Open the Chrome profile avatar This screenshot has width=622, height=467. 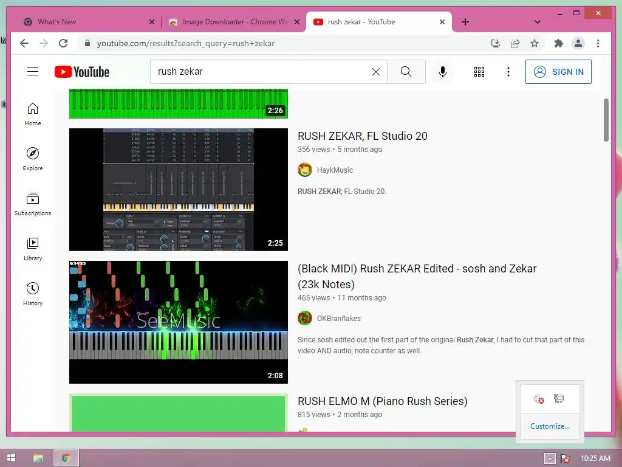point(578,43)
